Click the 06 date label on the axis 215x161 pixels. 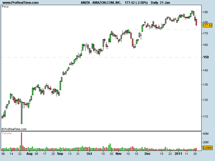[x=3, y=154]
